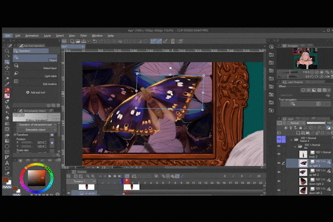This screenshot has width=333, height=222.
Task: Collapse the nested folder under frame 4
Action: (x=295, y=146)
